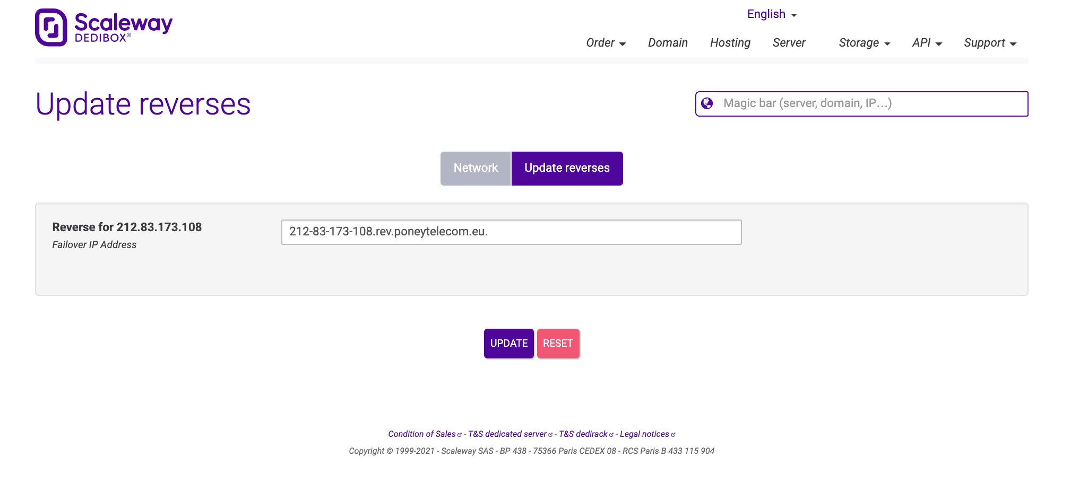The width and height of the screenshot is (1071, 492).
Task: Click the external link icon after T&S dedicated server
Action: pos(550,434)
